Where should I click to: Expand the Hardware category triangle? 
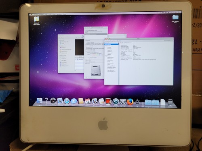point(106,44)
